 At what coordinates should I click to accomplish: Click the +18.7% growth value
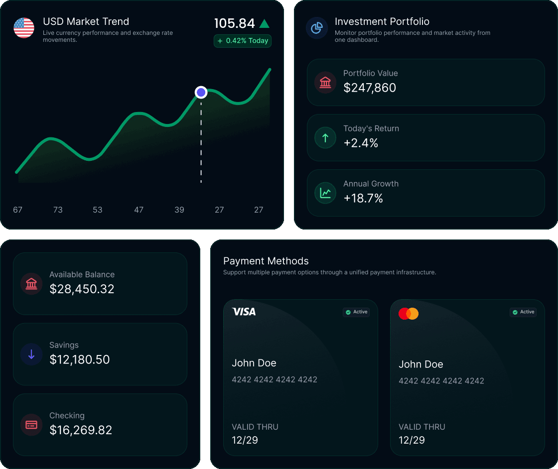click(363, 199)
